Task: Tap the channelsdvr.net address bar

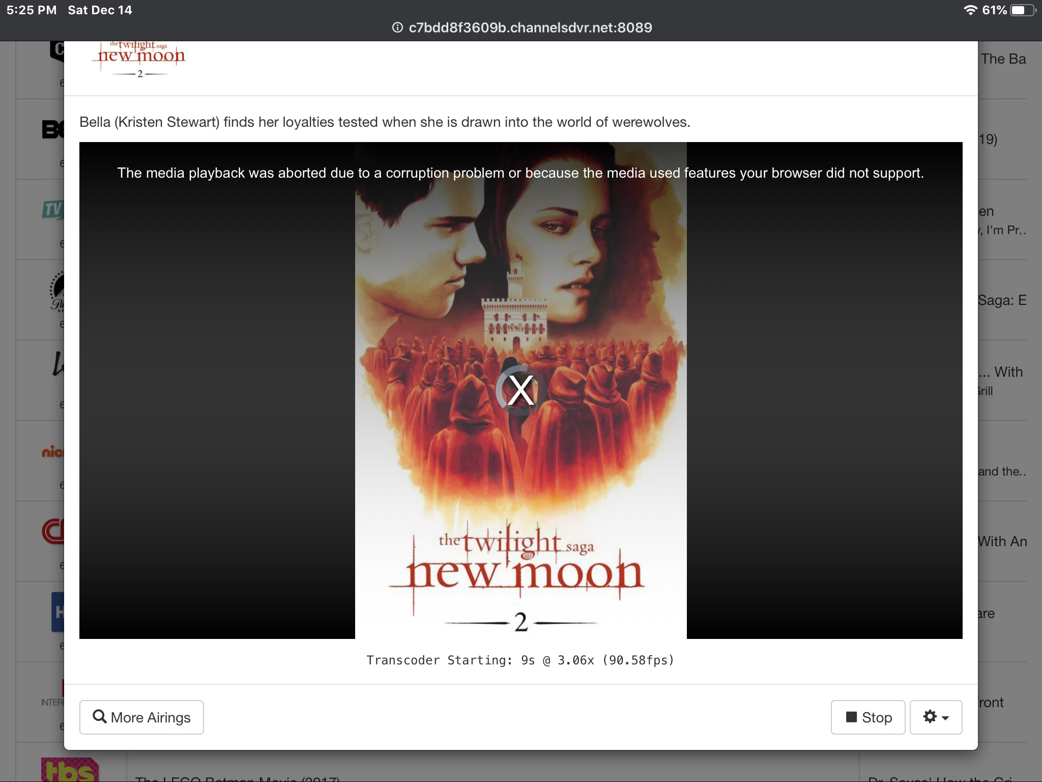Action: 521,27
